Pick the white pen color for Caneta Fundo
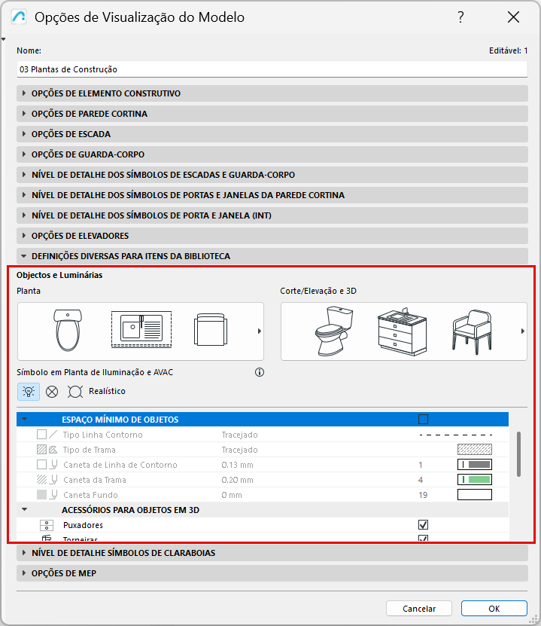Viewport: 541px width, 626px height. [475, 495]
